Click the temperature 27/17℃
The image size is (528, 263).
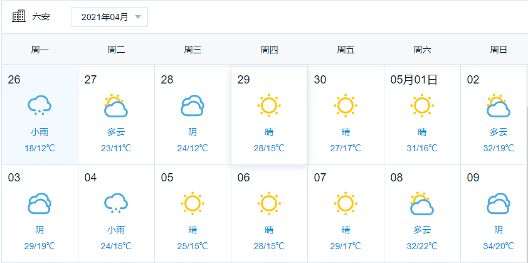(346, 148)
